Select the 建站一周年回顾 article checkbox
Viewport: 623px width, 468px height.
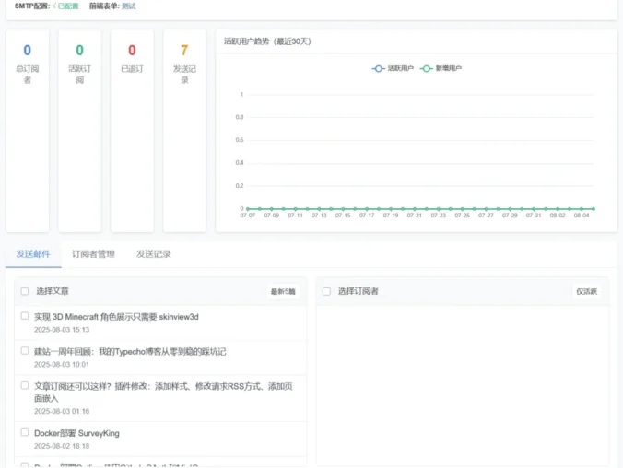pyautogui.click(x=25, y=351)
